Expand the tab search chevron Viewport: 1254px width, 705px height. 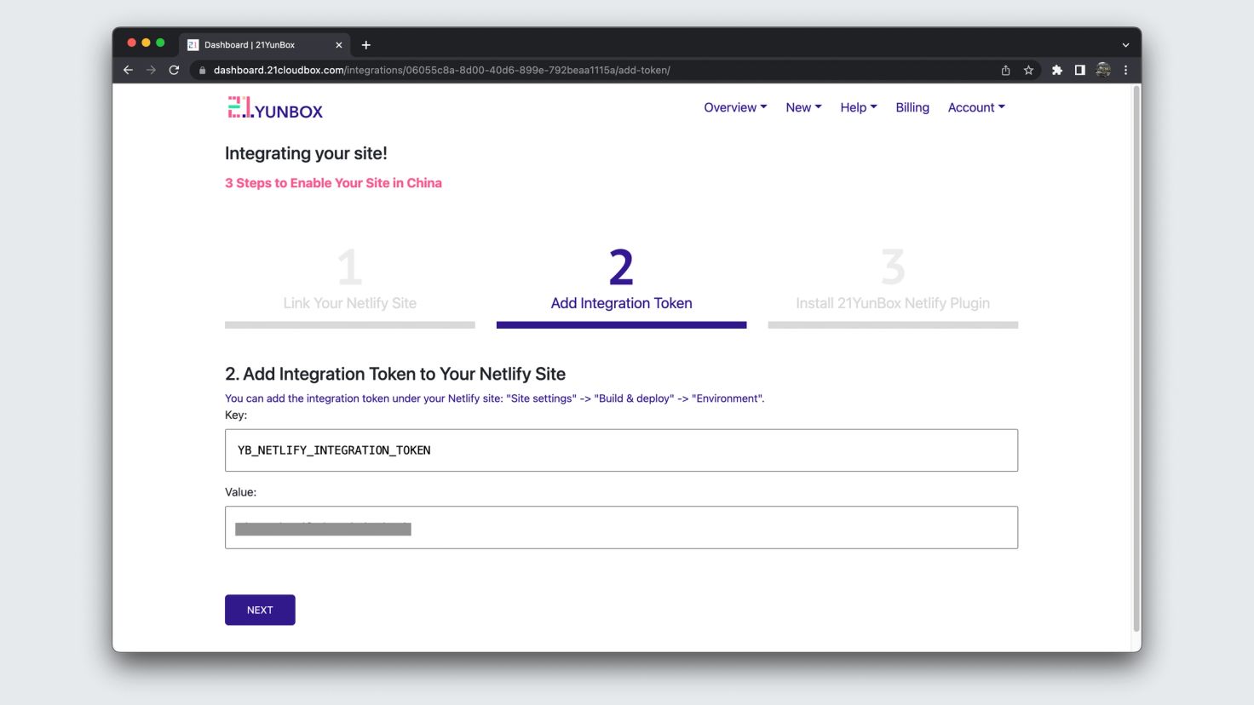[x=1125, y=45]
